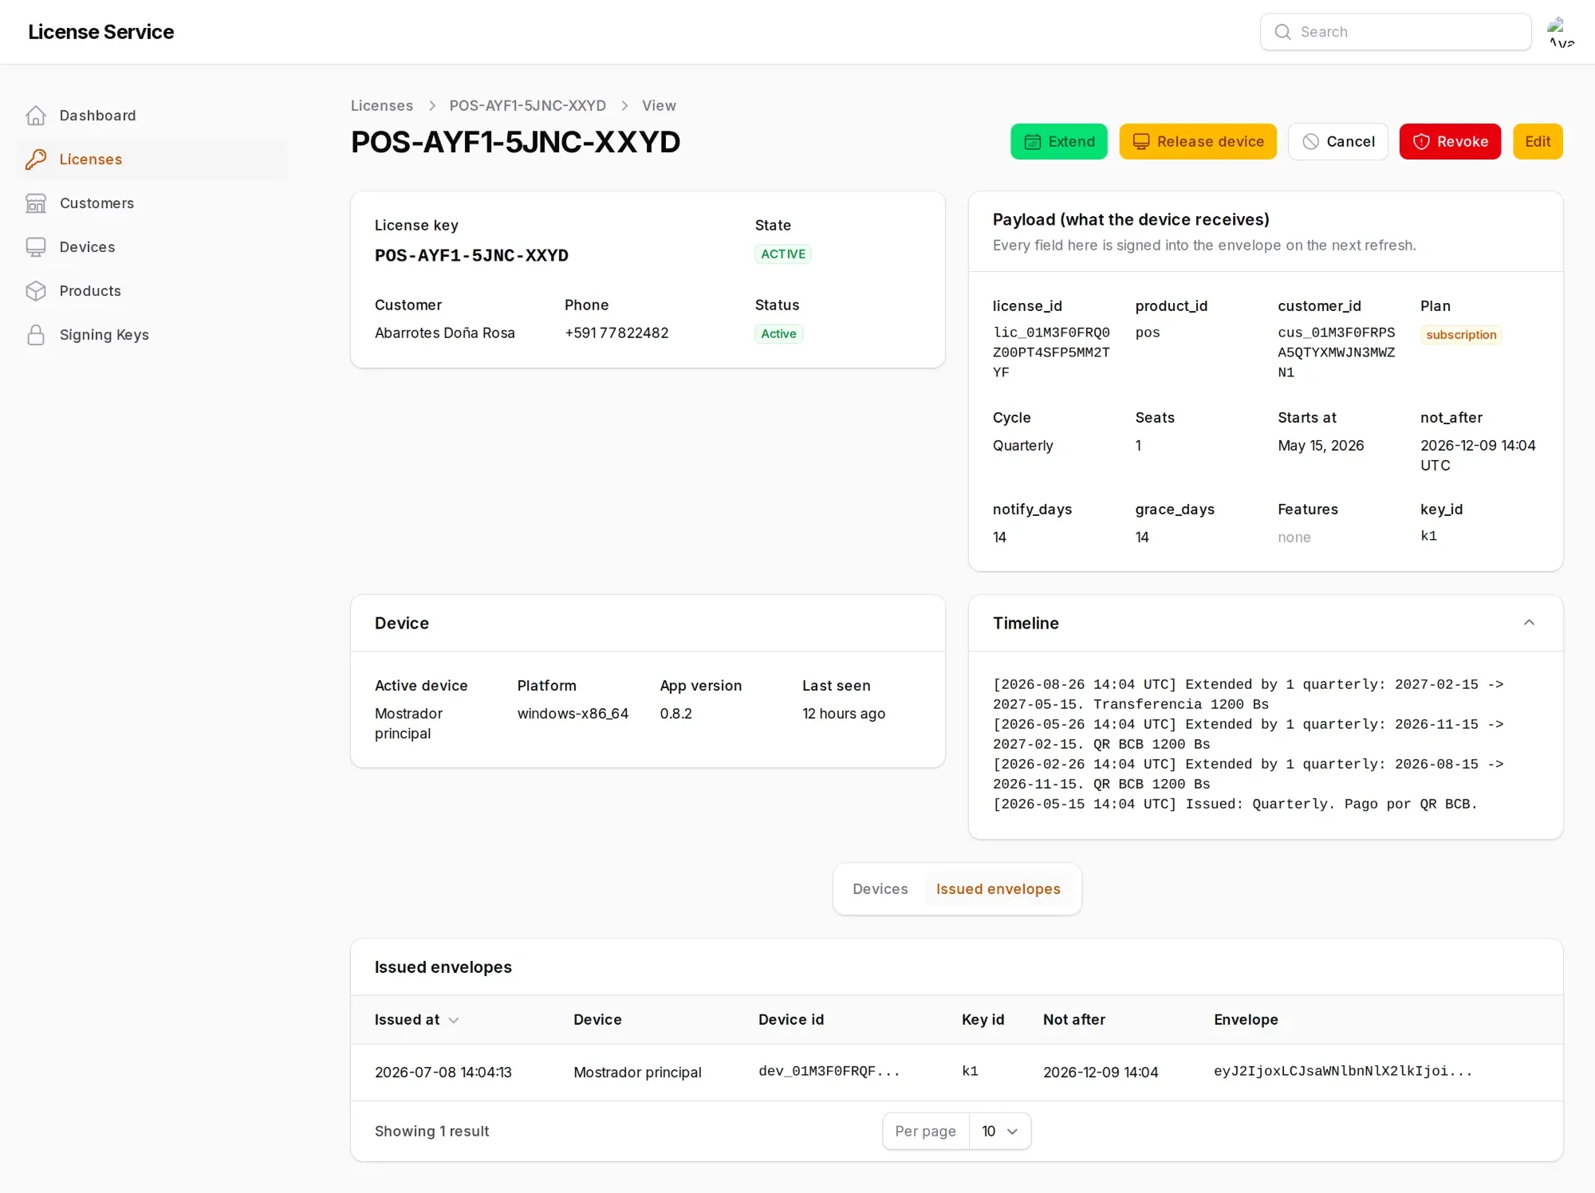Click the shield icon on Revoke
The width and height of the screenshot is (1595, 1193).
point(1421,142)
